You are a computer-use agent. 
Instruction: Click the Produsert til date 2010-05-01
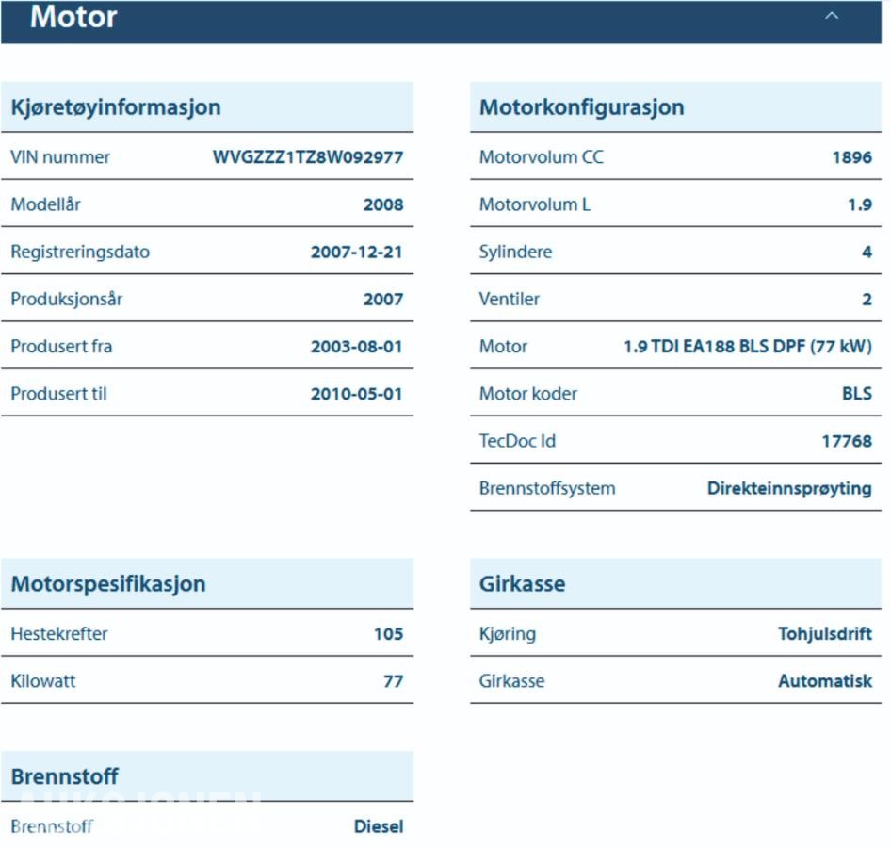click(x=357, y=393)
